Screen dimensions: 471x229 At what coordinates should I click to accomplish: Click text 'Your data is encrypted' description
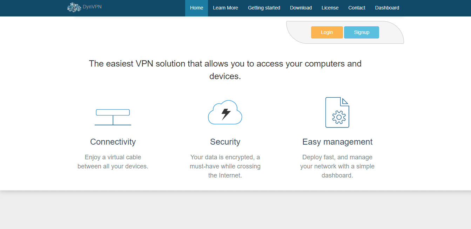225,166
